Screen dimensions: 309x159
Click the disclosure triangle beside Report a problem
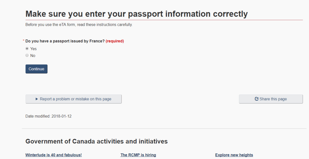(37, 99)
